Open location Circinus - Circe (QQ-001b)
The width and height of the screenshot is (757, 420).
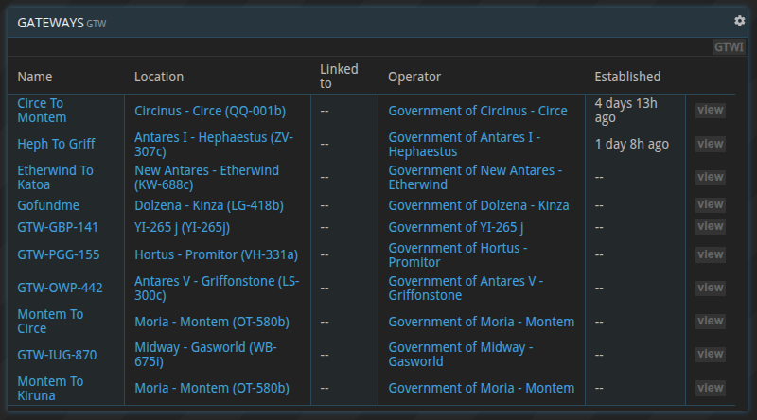pos(209,111)
